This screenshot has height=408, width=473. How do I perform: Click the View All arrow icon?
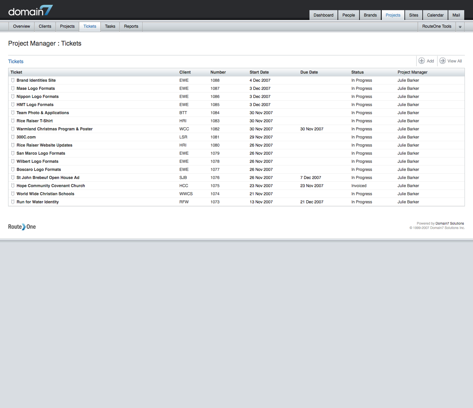click(x=442, y=61)
